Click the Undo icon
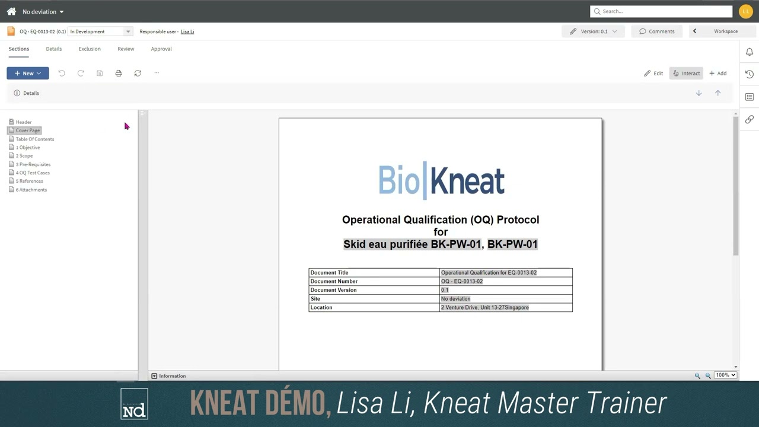Screen dimensions: 759x427 click(62, 73)
